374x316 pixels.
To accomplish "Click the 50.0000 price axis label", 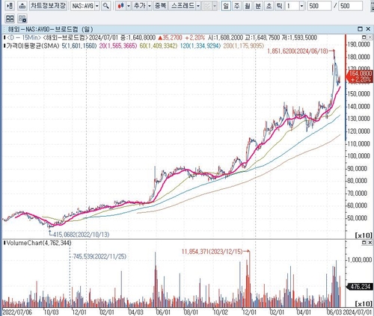I will pos(358,218).
